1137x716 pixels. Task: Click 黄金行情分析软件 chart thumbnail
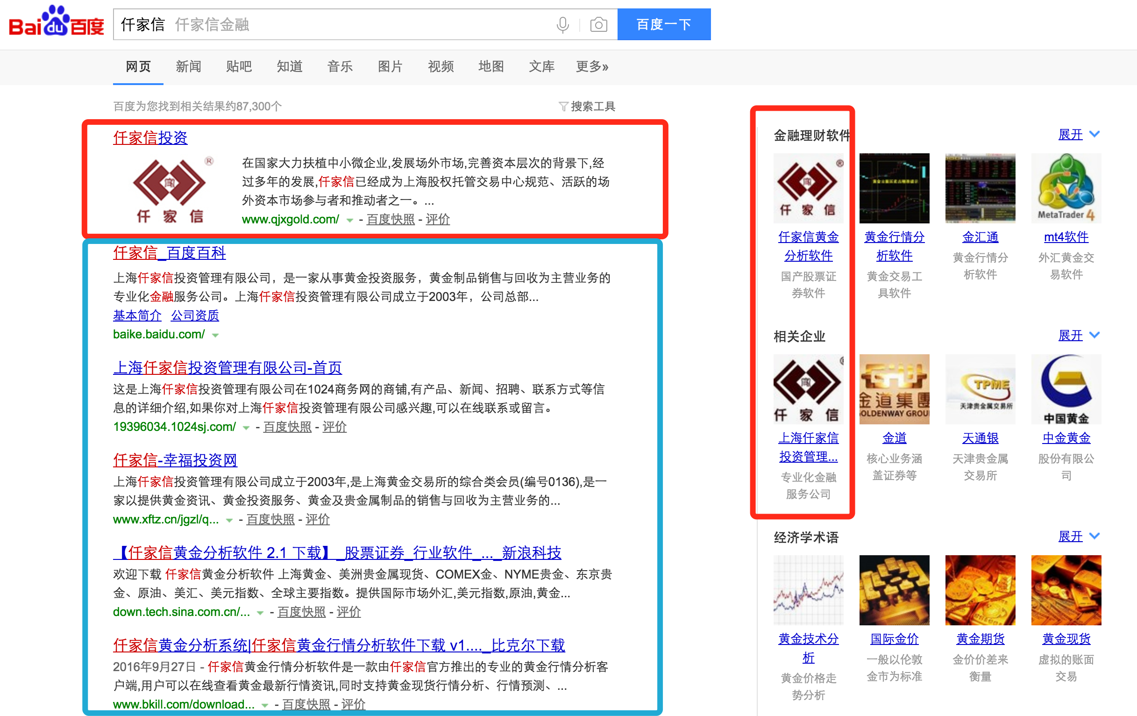click(894, 188)
